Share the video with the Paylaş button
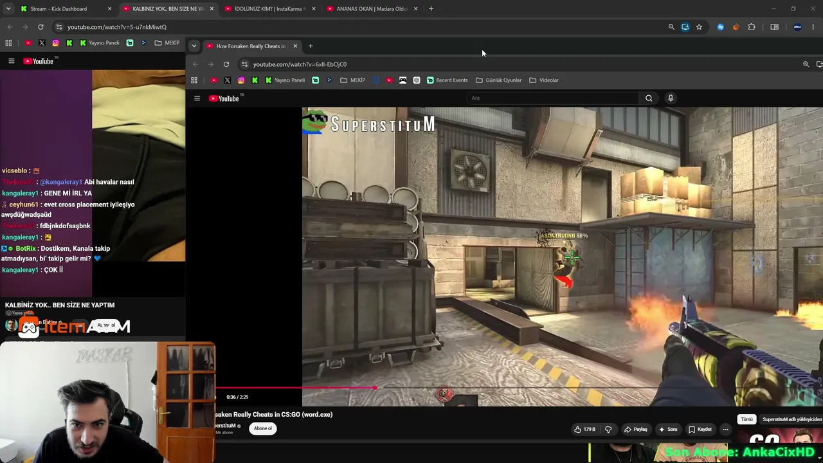The width and height of the screenshot is (823, 463). [636, 430]
